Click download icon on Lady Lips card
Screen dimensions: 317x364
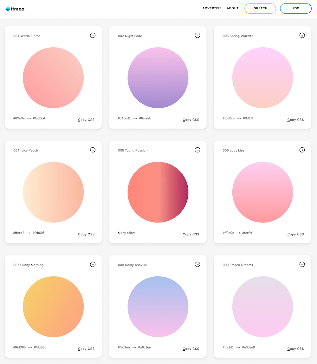tap(302, 150)
